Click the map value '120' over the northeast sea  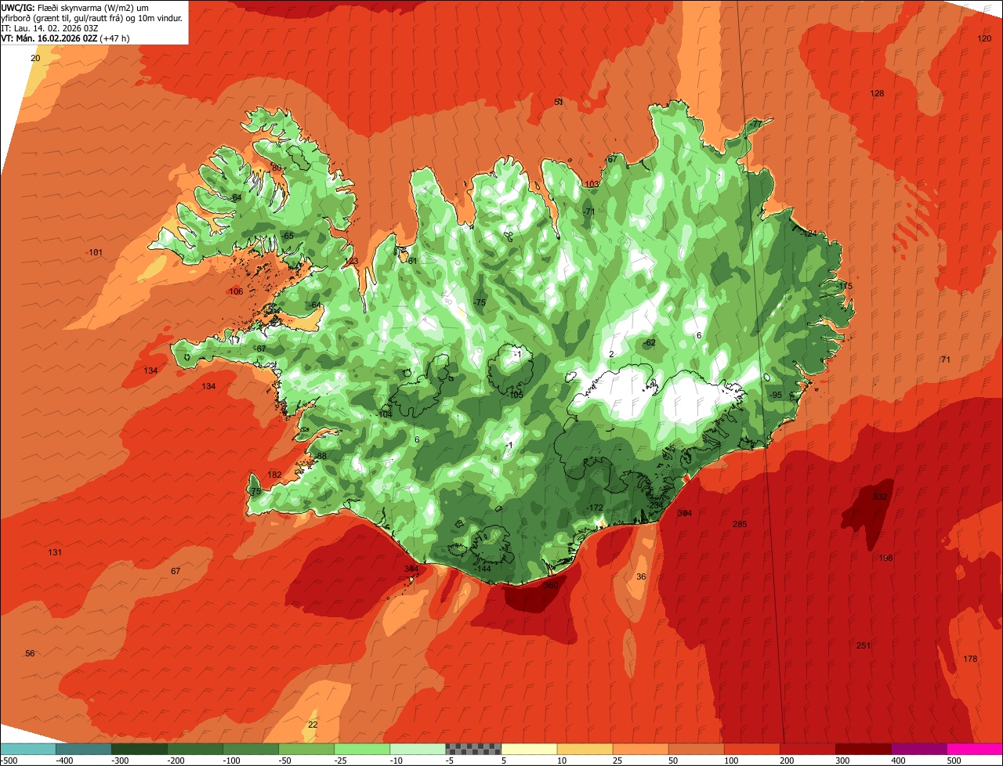(984, 38)
